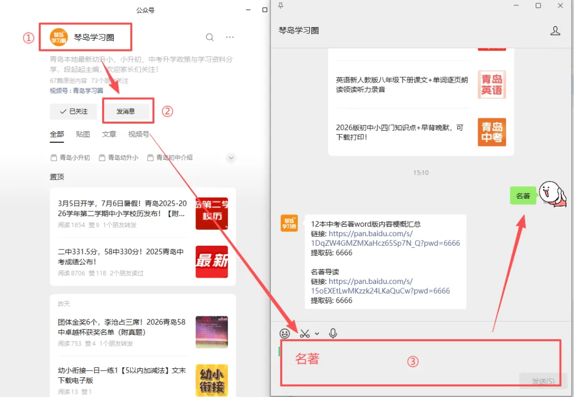
Task: Open article 二中331.5分 中考成绩公布
Action: pos(121,257)
